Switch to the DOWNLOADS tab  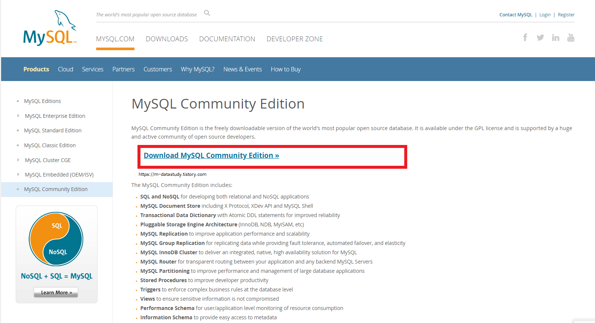(167, 39)
